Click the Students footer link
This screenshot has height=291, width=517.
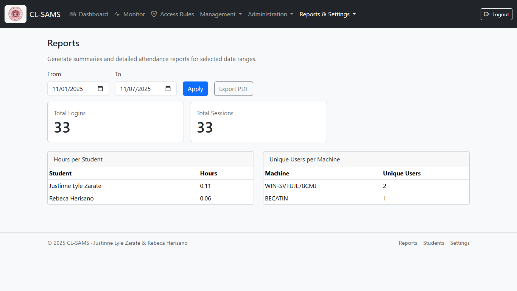tap(433, 243)
